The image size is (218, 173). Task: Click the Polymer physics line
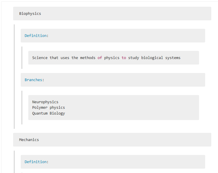tap(48, 108)
